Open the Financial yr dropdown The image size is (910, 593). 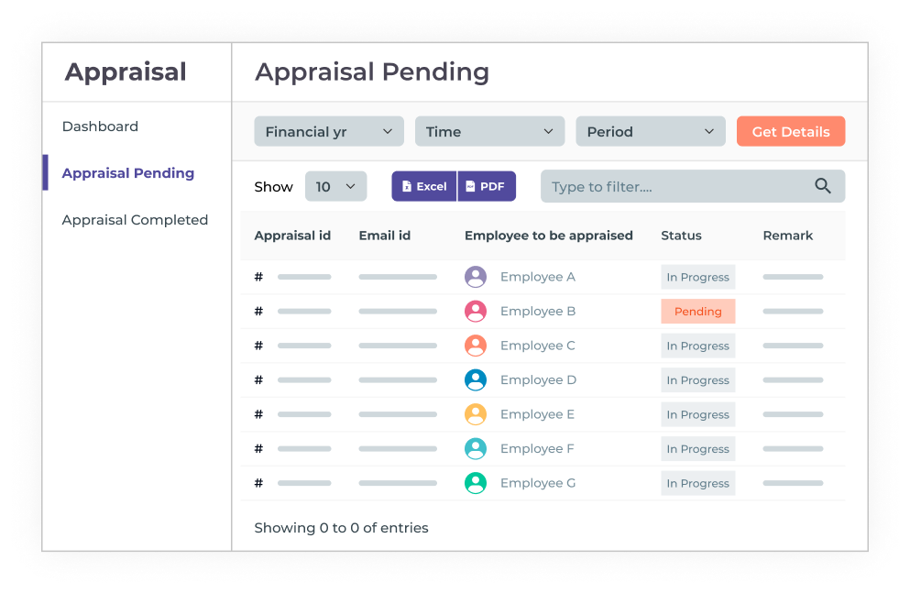point(329,132)
